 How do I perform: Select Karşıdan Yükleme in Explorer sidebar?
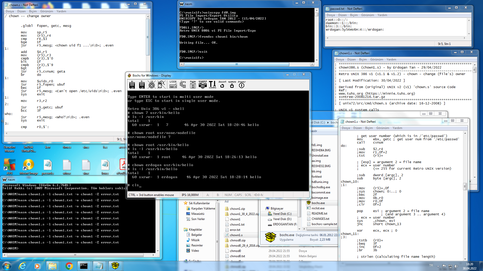(x=200, y=209)
